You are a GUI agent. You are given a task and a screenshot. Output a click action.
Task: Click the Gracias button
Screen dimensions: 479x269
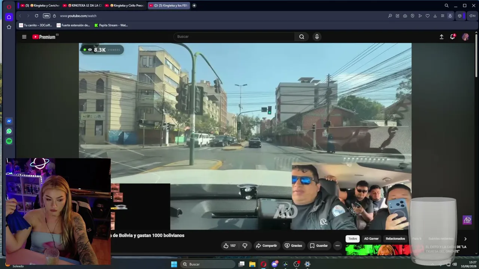coord(293,246)
